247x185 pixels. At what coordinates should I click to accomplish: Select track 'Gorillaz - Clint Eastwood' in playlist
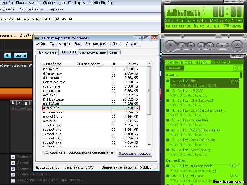tap(203, 103)
